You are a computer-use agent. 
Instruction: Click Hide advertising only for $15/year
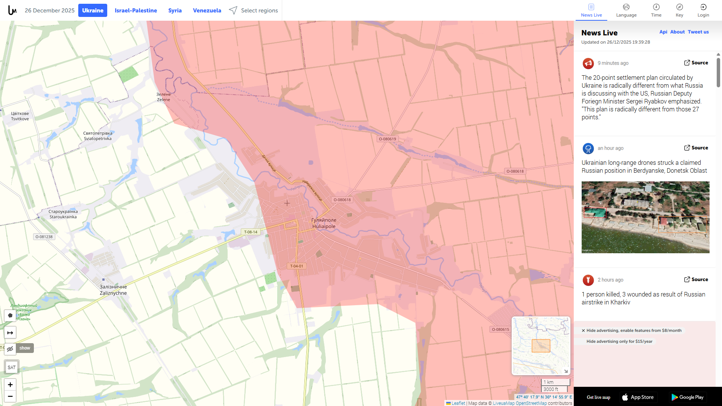619,342
